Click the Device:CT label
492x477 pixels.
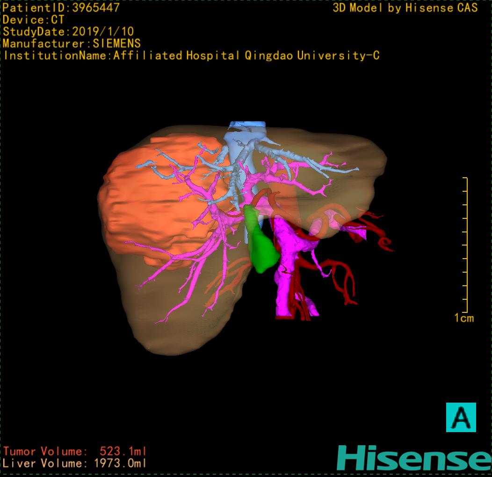tap(34, 20)
